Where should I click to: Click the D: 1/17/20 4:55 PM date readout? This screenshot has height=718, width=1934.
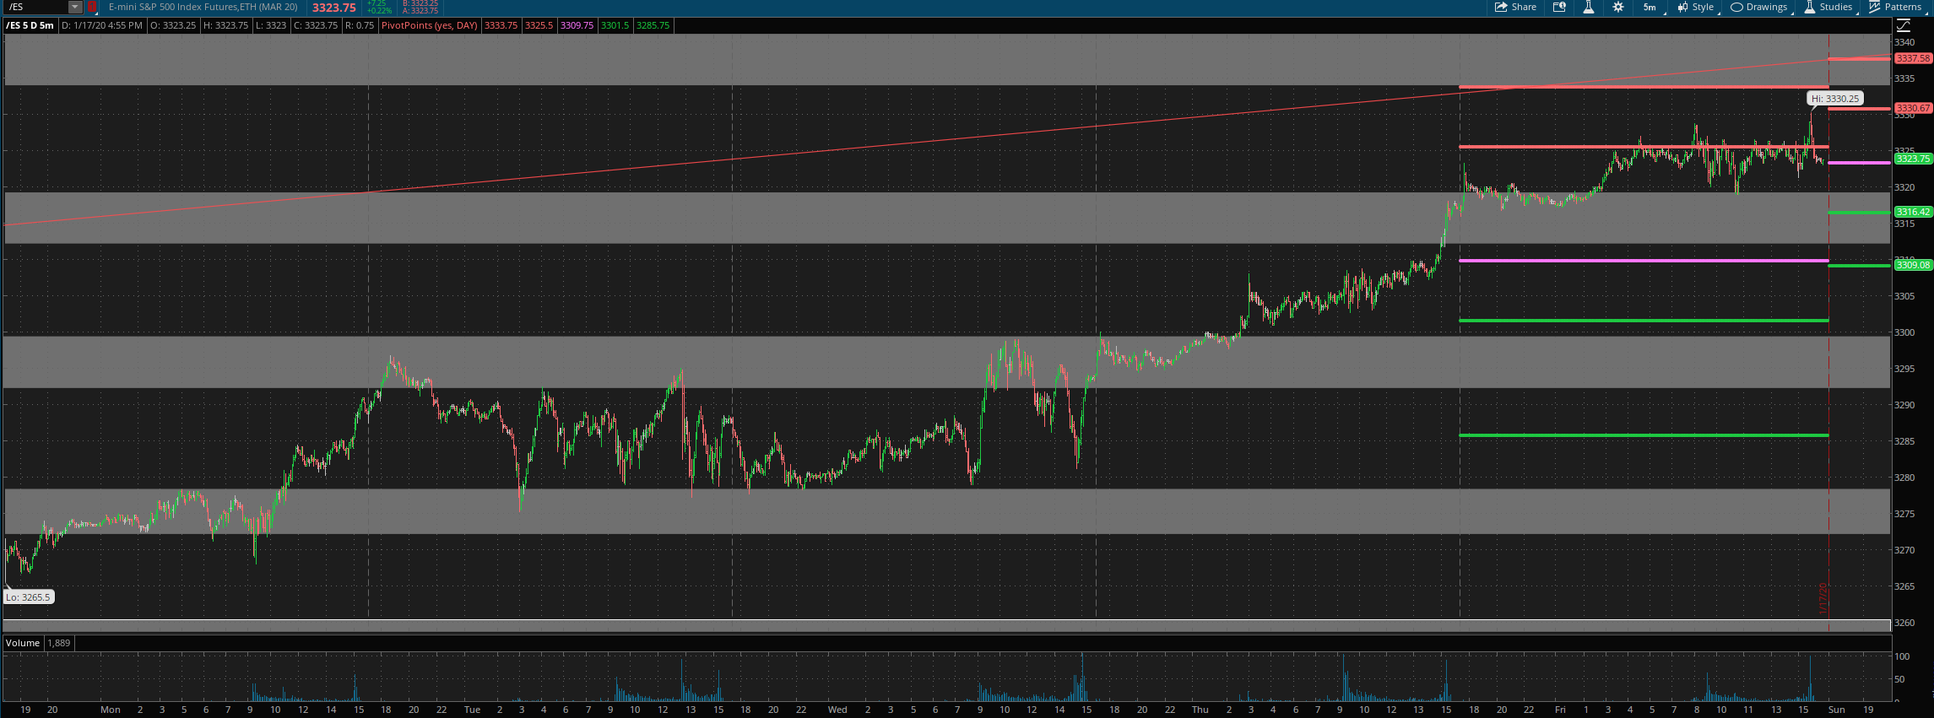tap(101, 25)
